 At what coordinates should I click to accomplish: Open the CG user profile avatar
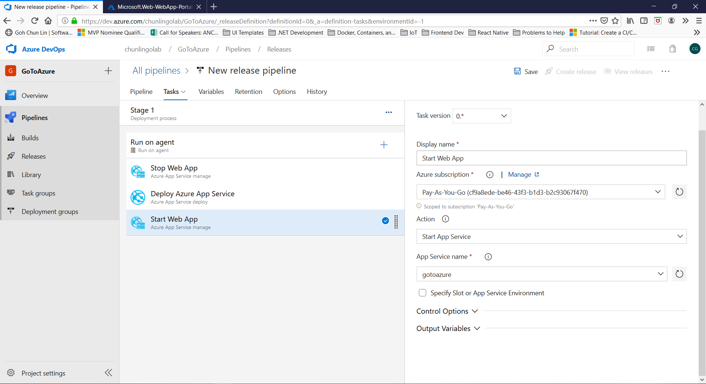pos(695,49)
